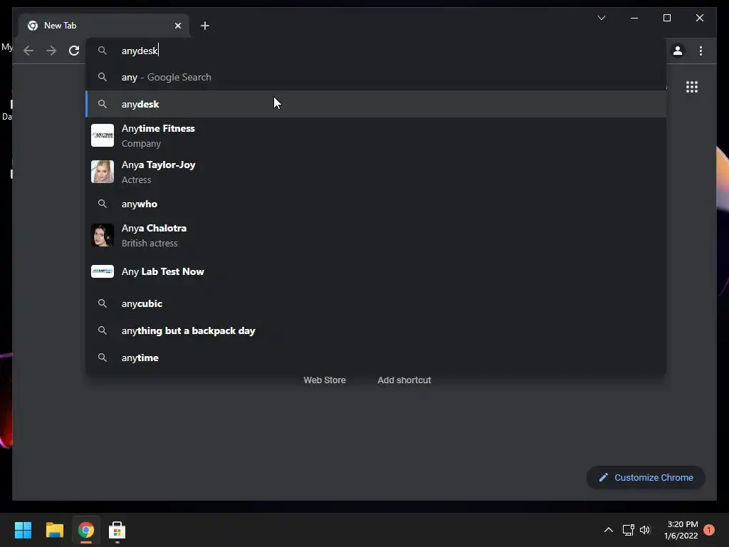Image resolution: width=729 pixels, height=547 pixels.
Task: Expand the system tray hidden icons chevron
Action: pyautogui.click(x=608, y=530)
